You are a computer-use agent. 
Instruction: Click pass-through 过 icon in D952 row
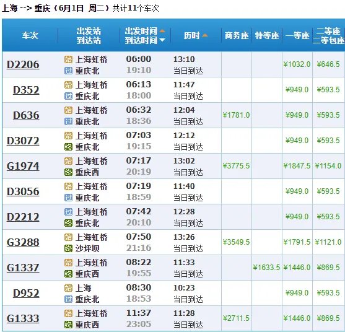(68, 299)
